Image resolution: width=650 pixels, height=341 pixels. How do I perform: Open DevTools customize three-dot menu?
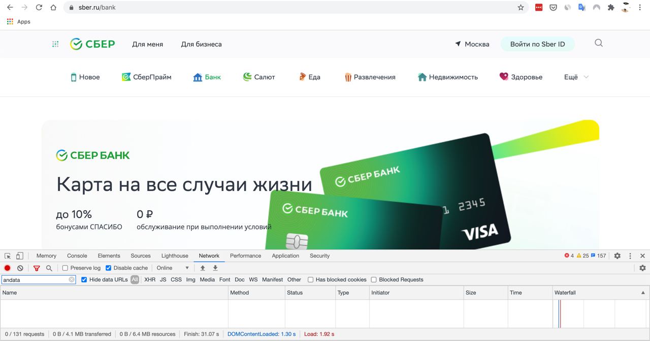point(630,256)
